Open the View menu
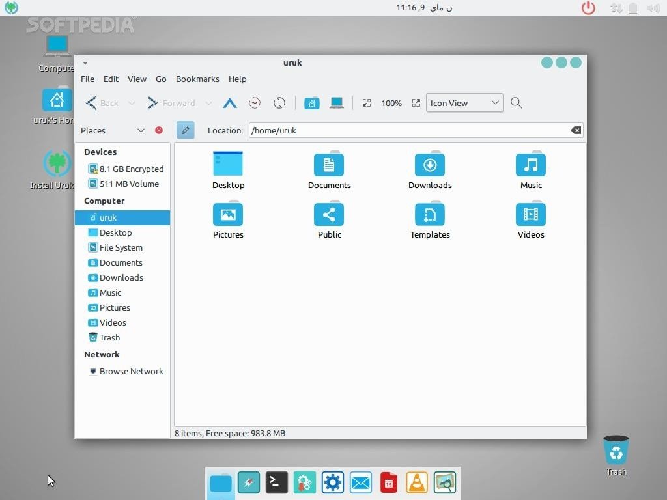Screen dimensions: 667x500 tap(137, 79)
